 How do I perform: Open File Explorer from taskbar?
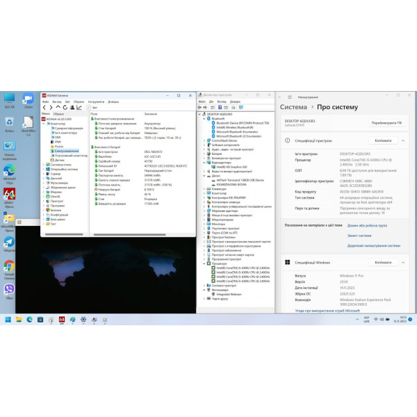click(x=19, y=320)
